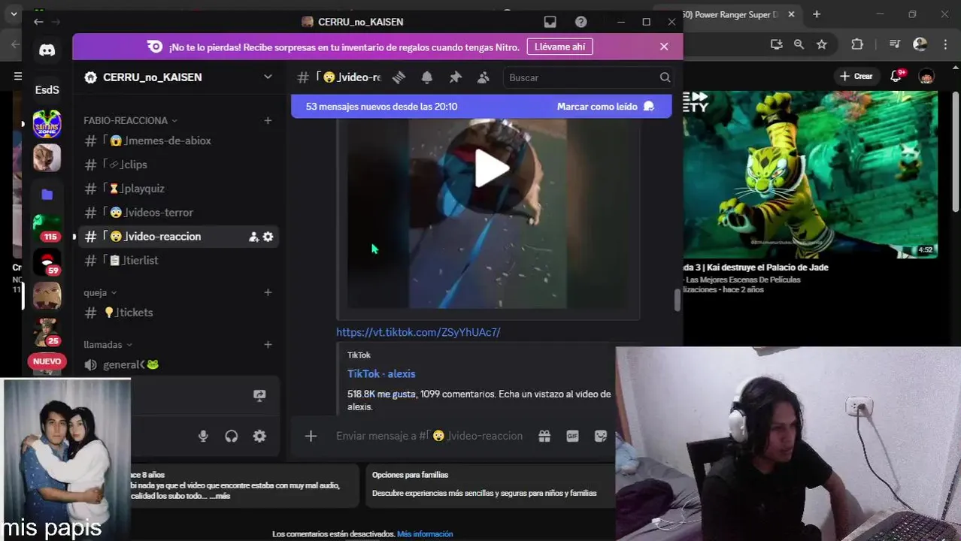961x541 pixels.
Task: Dismiss the Nitro promotion banner
Action: coord(664,47)
